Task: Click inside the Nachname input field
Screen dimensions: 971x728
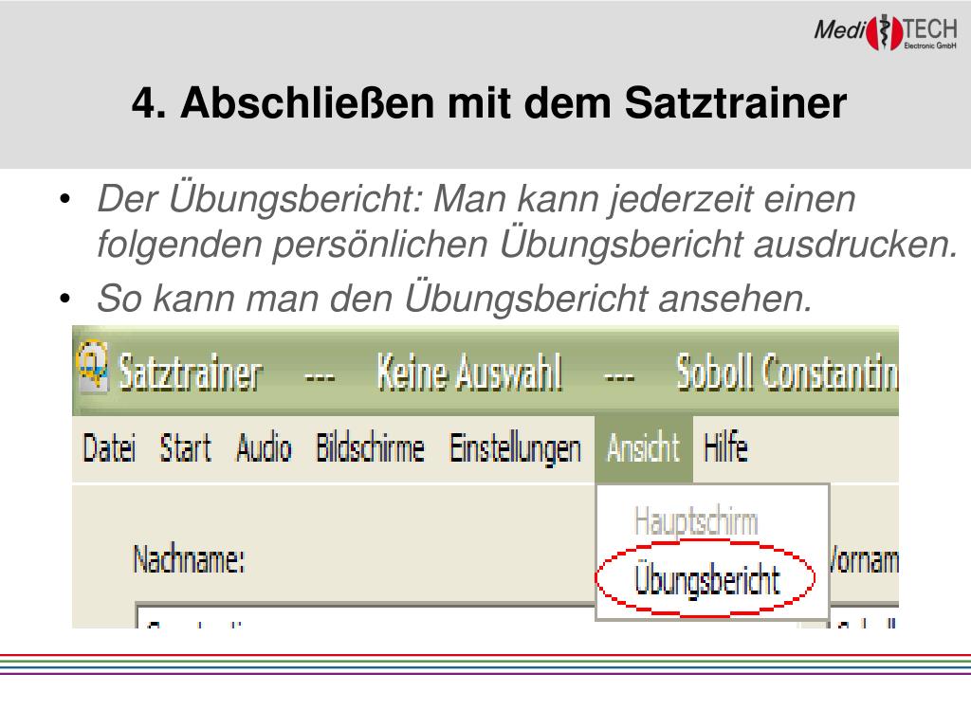Action: coord(365,616)
